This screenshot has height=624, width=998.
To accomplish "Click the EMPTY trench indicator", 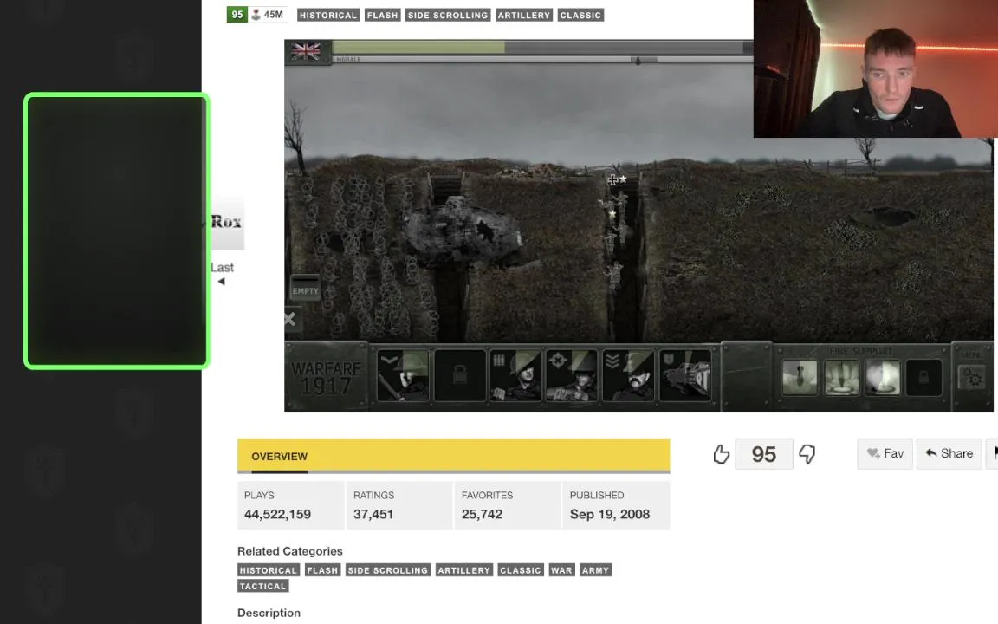I will point(306,287).
